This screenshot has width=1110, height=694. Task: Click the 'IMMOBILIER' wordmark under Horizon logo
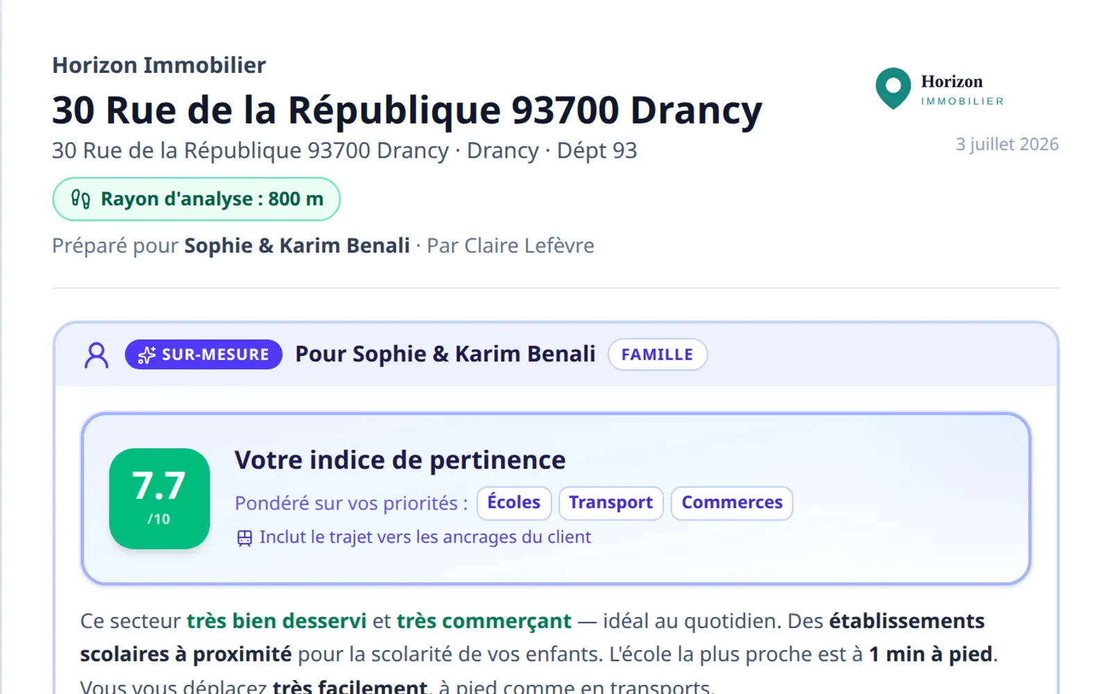coord(962,101)
